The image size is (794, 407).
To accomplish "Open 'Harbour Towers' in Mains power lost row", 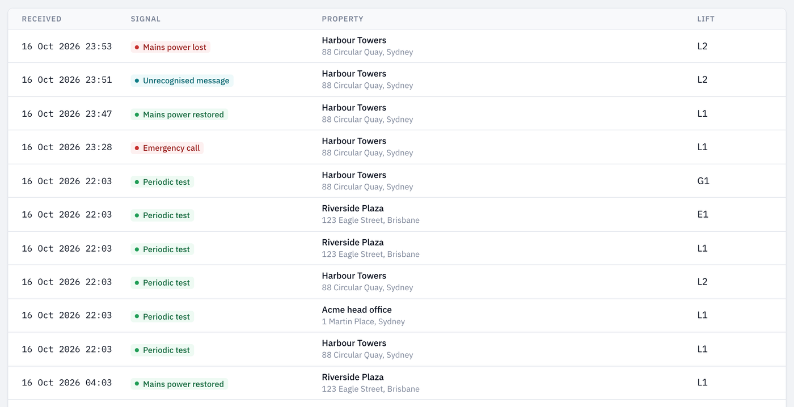I will coord(354,40).
